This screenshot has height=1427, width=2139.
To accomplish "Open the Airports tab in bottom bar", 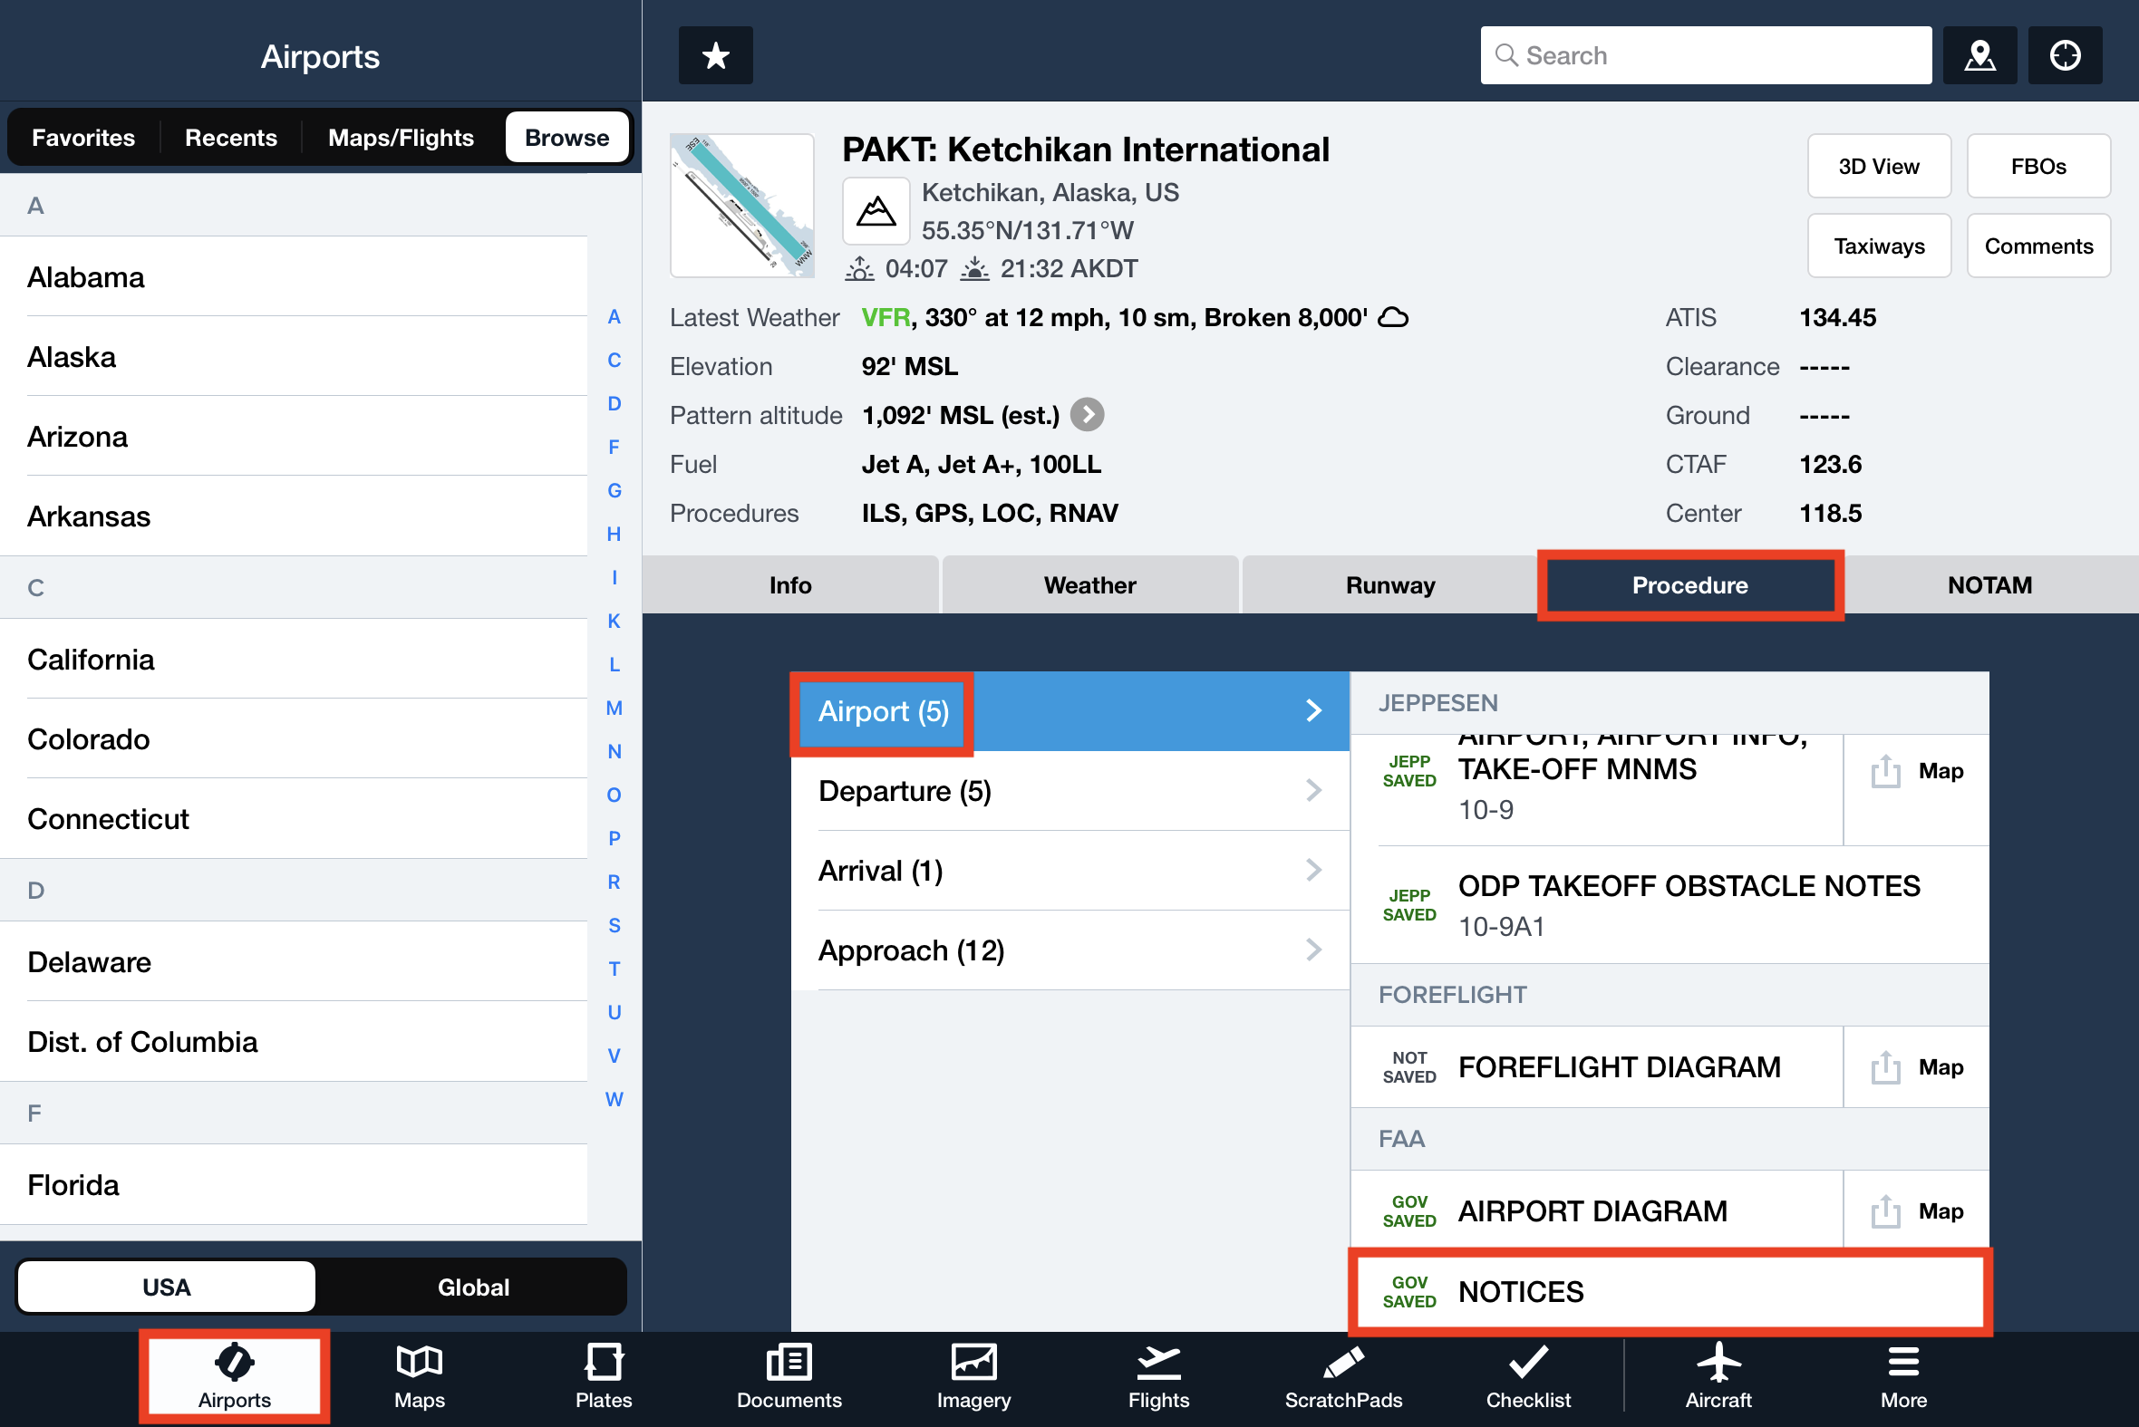I will (x=234, y=1376).
